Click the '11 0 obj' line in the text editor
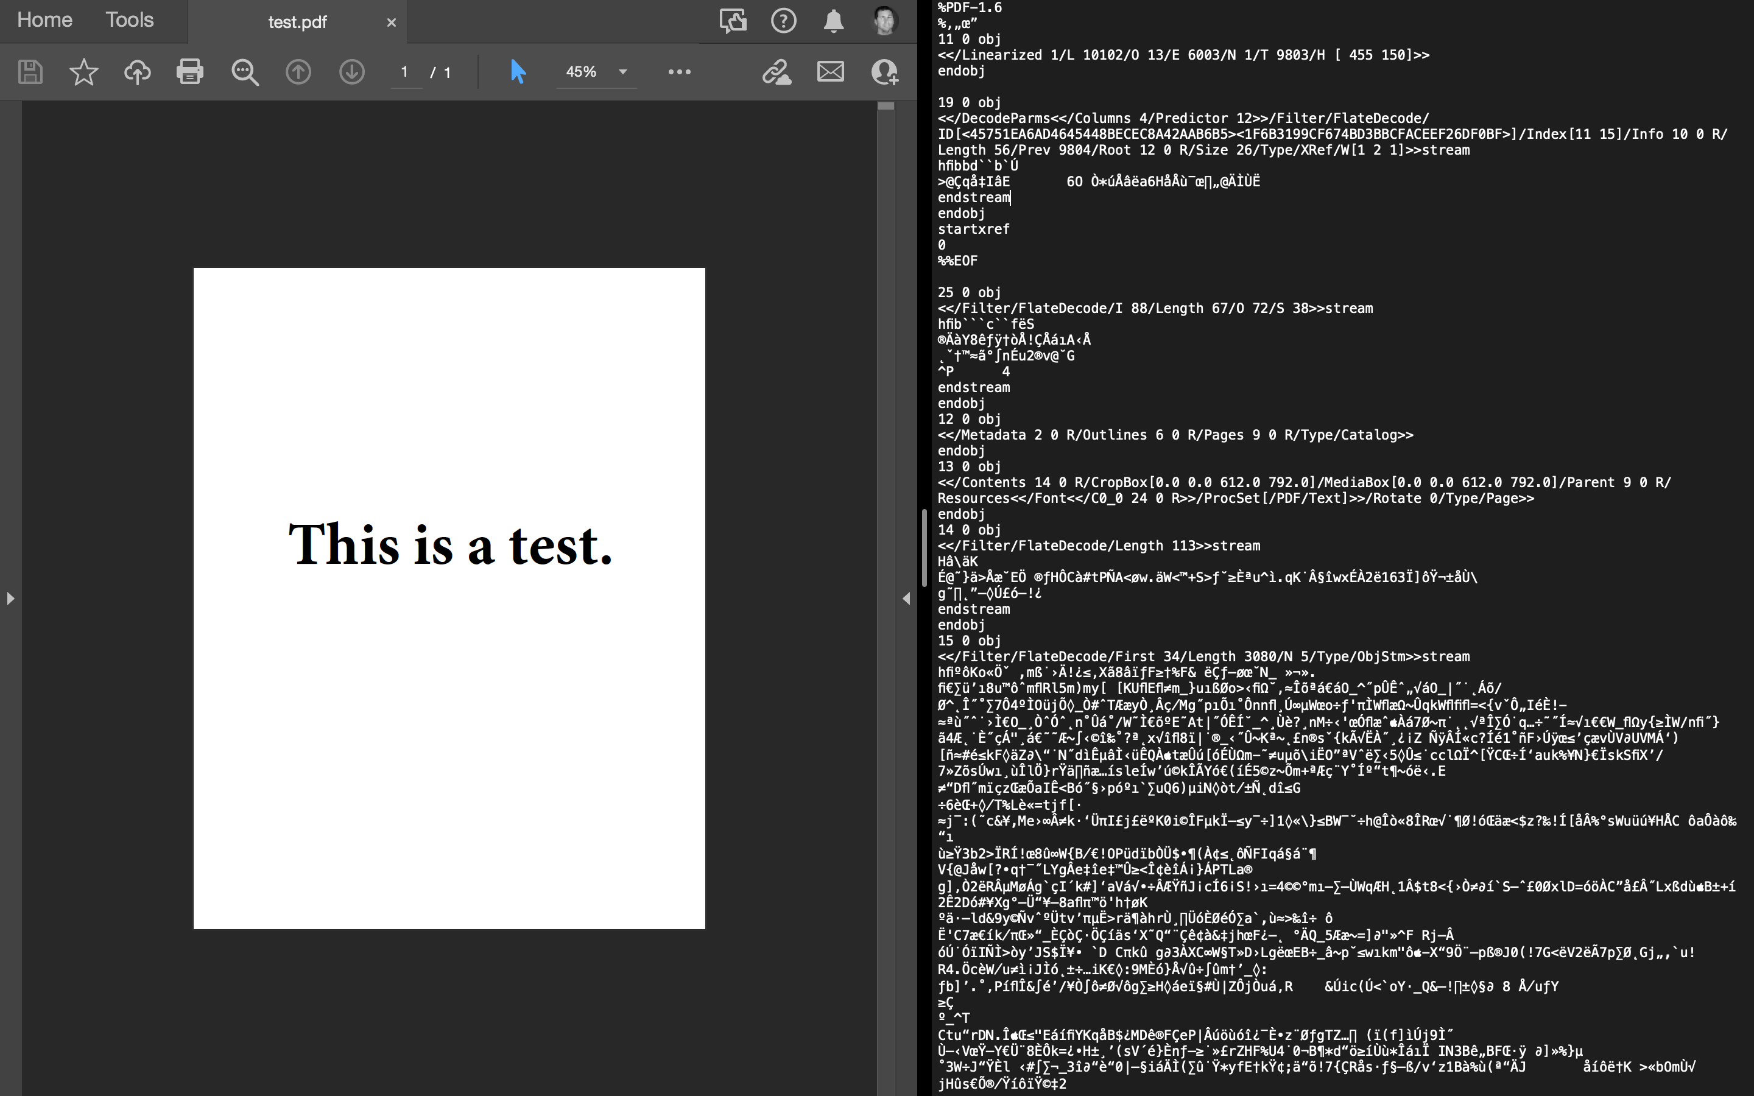Viewport: 1754px width, 1096px height. click(x=969, y=39)
